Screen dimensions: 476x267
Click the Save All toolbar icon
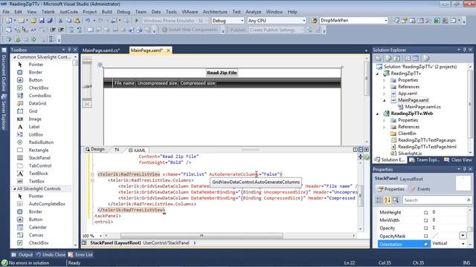click(x=50, y=21)
